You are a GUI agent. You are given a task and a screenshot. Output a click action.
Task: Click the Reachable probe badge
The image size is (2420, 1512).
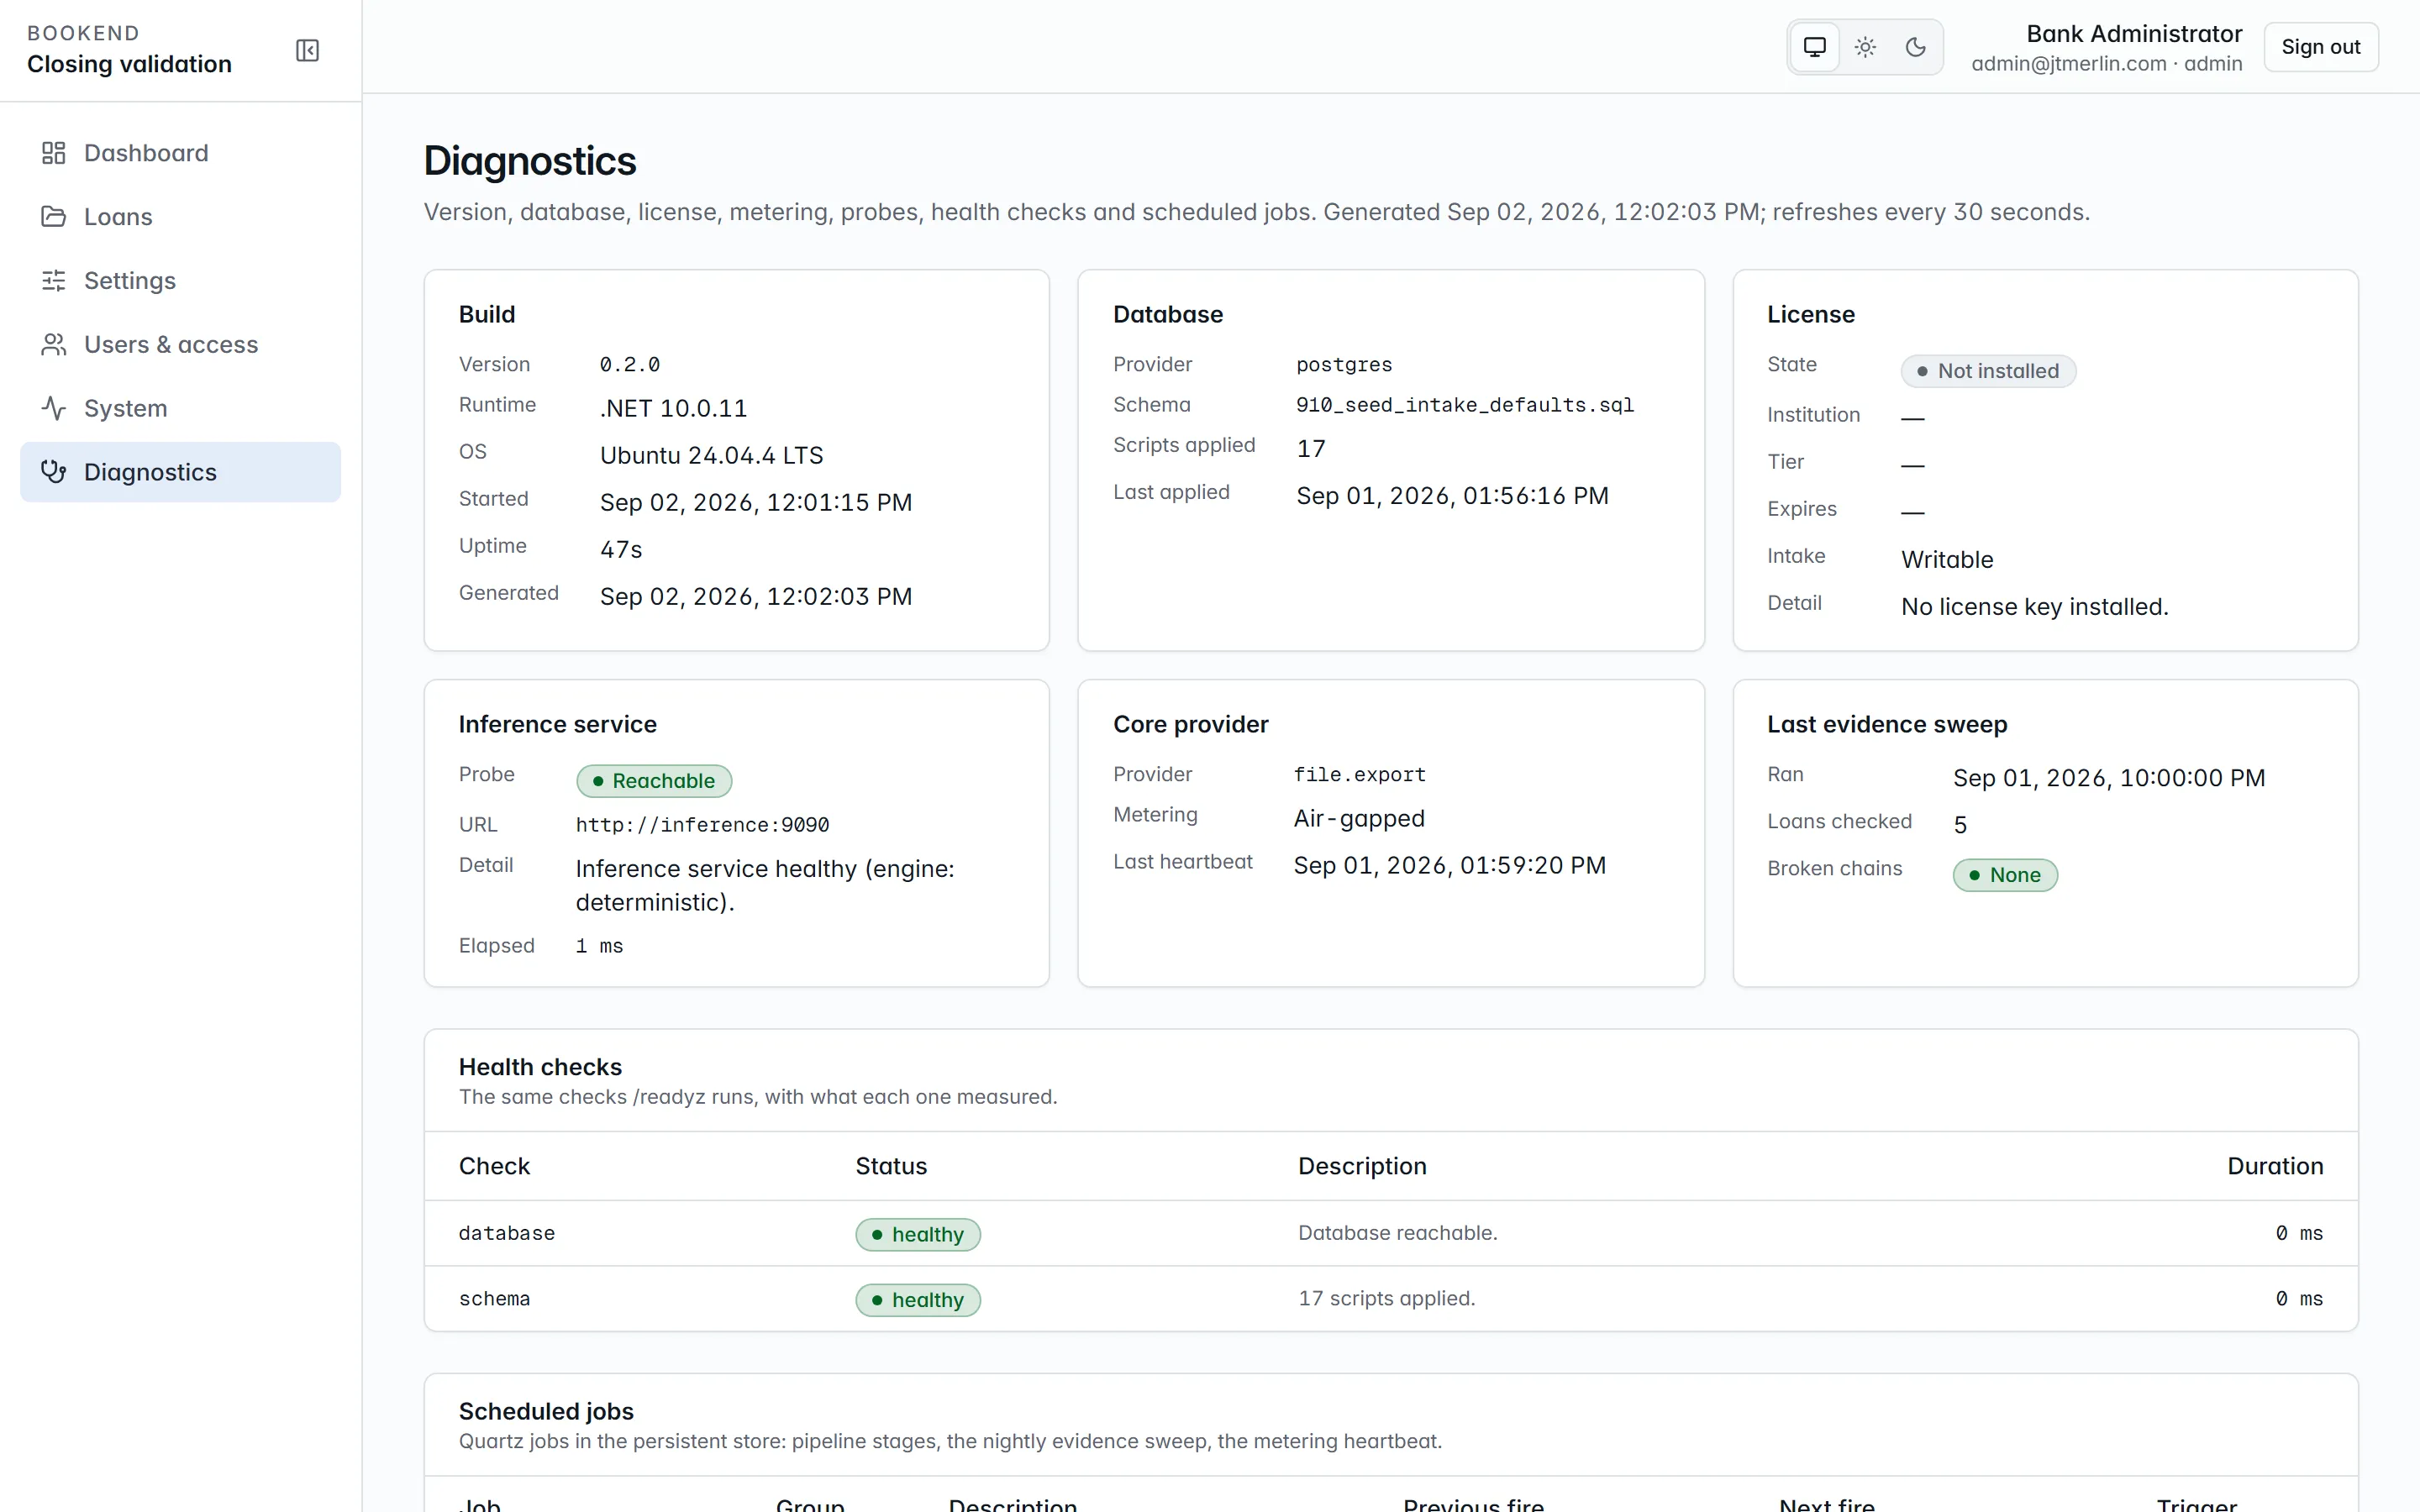[x=654, y=781]
